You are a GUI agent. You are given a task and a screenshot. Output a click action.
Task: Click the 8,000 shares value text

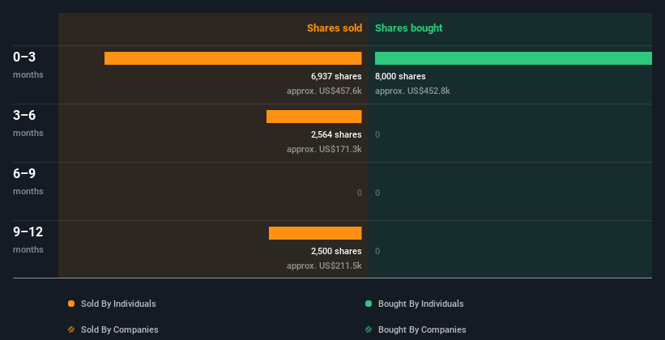coord(400,76)
